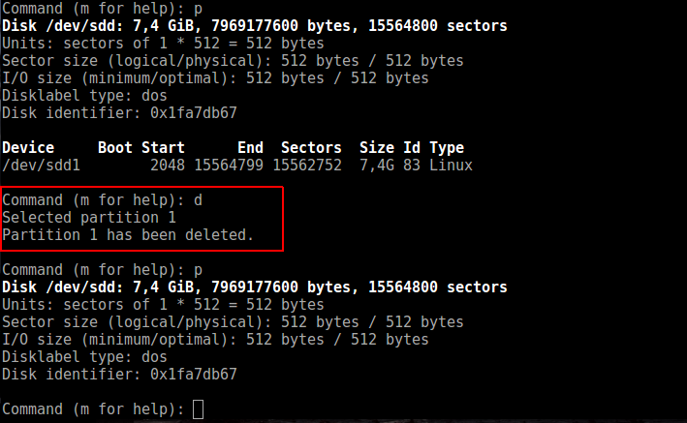This screenshot has height=423, width=687.
Task: Click the start sector value 2048
Action: pyautogui.click(x=168, y=166)
